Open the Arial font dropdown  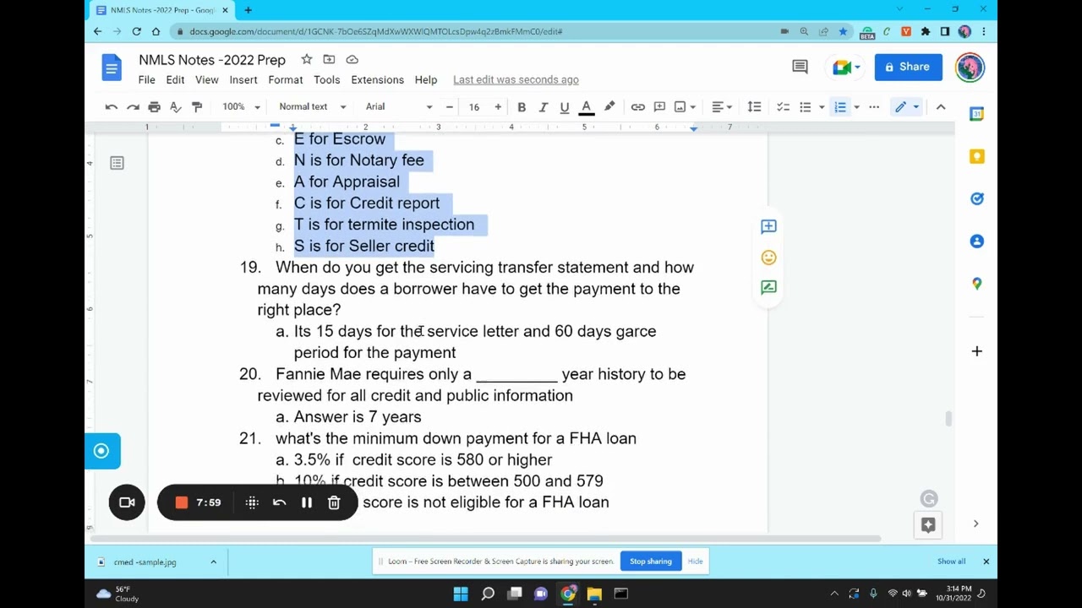(x=399, y=107)
